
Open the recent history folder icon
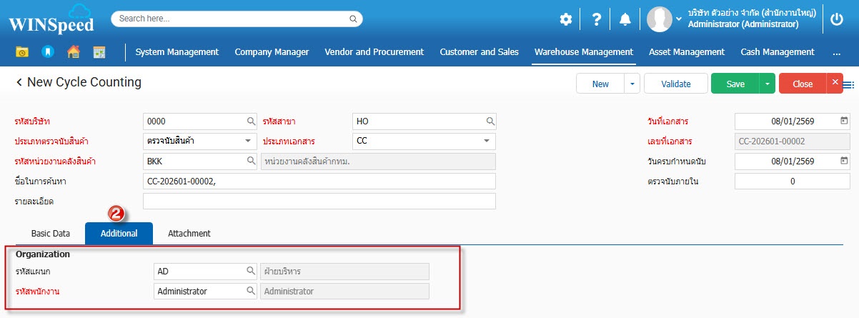pyautogui.click(x=22, y=51)
